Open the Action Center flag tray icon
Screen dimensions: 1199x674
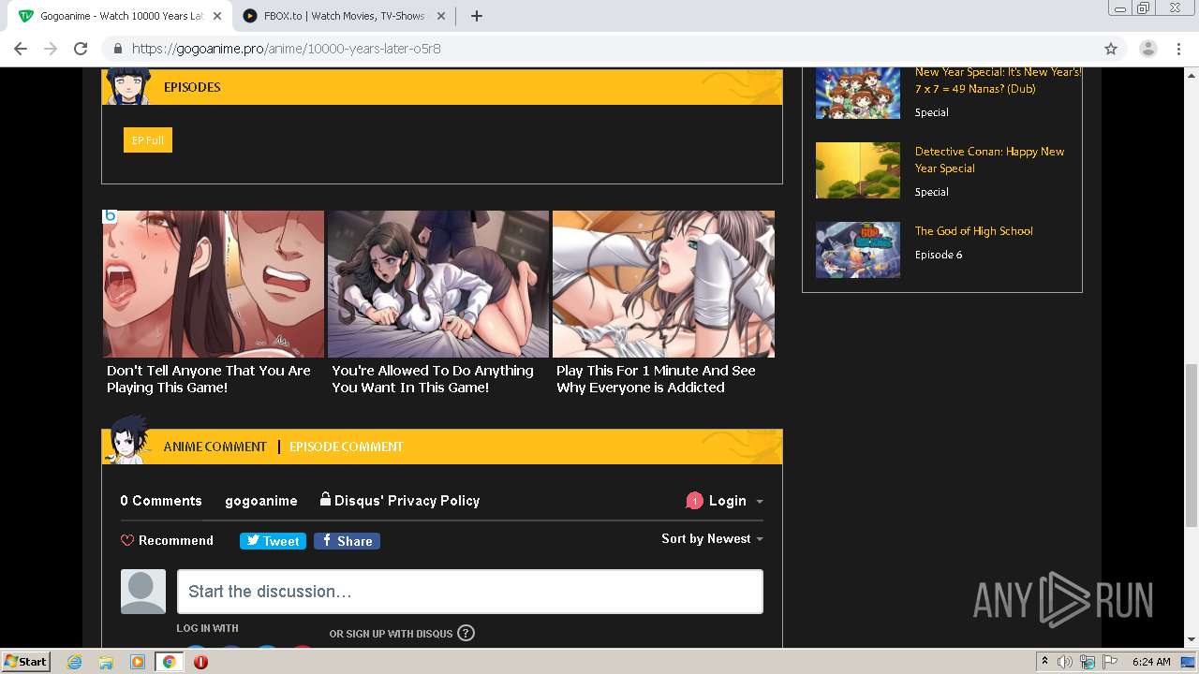click(x=1110, y=662)
